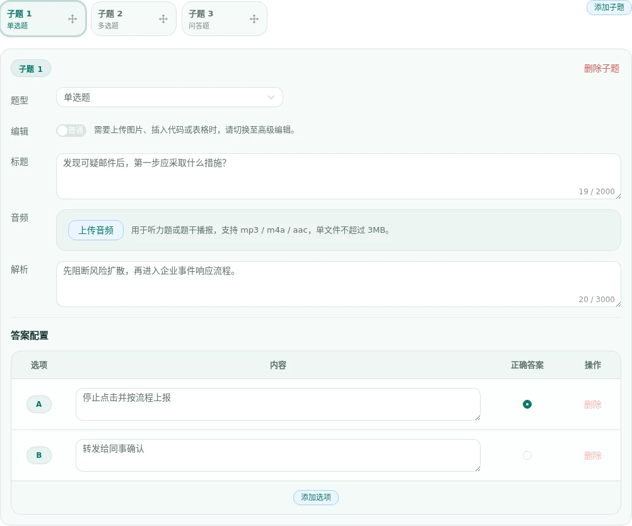Delete option A using its 删除 link
The image size is (632, 526).
[592, 404]
